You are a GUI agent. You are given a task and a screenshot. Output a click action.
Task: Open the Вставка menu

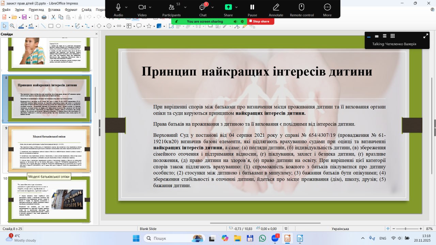(54, 10)
